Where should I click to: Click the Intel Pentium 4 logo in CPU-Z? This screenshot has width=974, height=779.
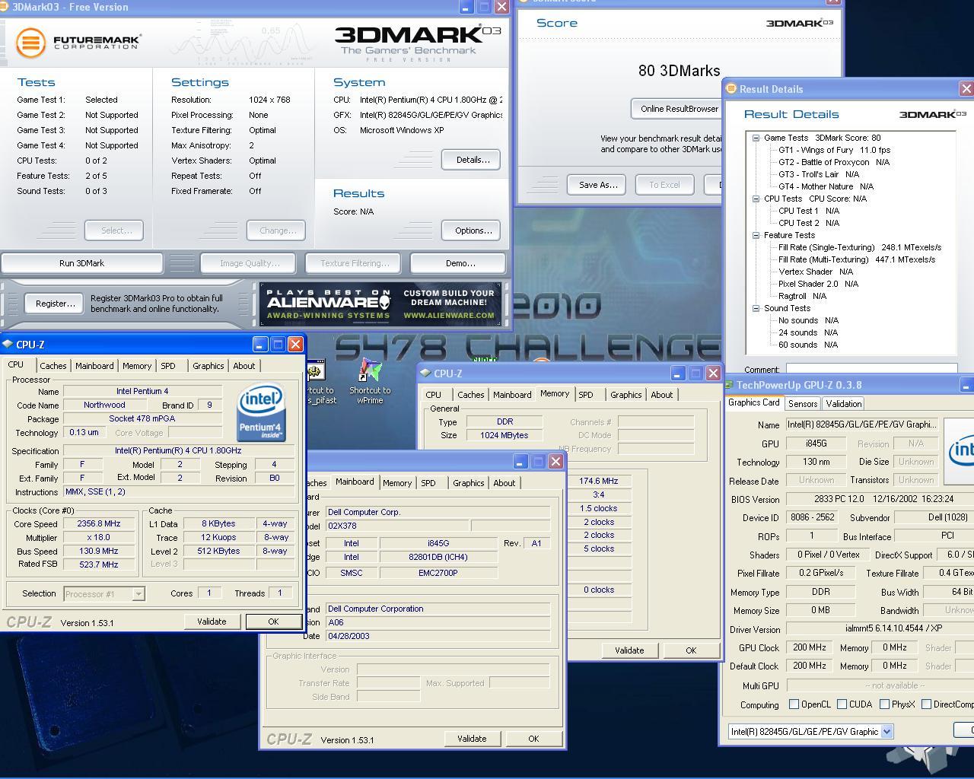[261, 412]
